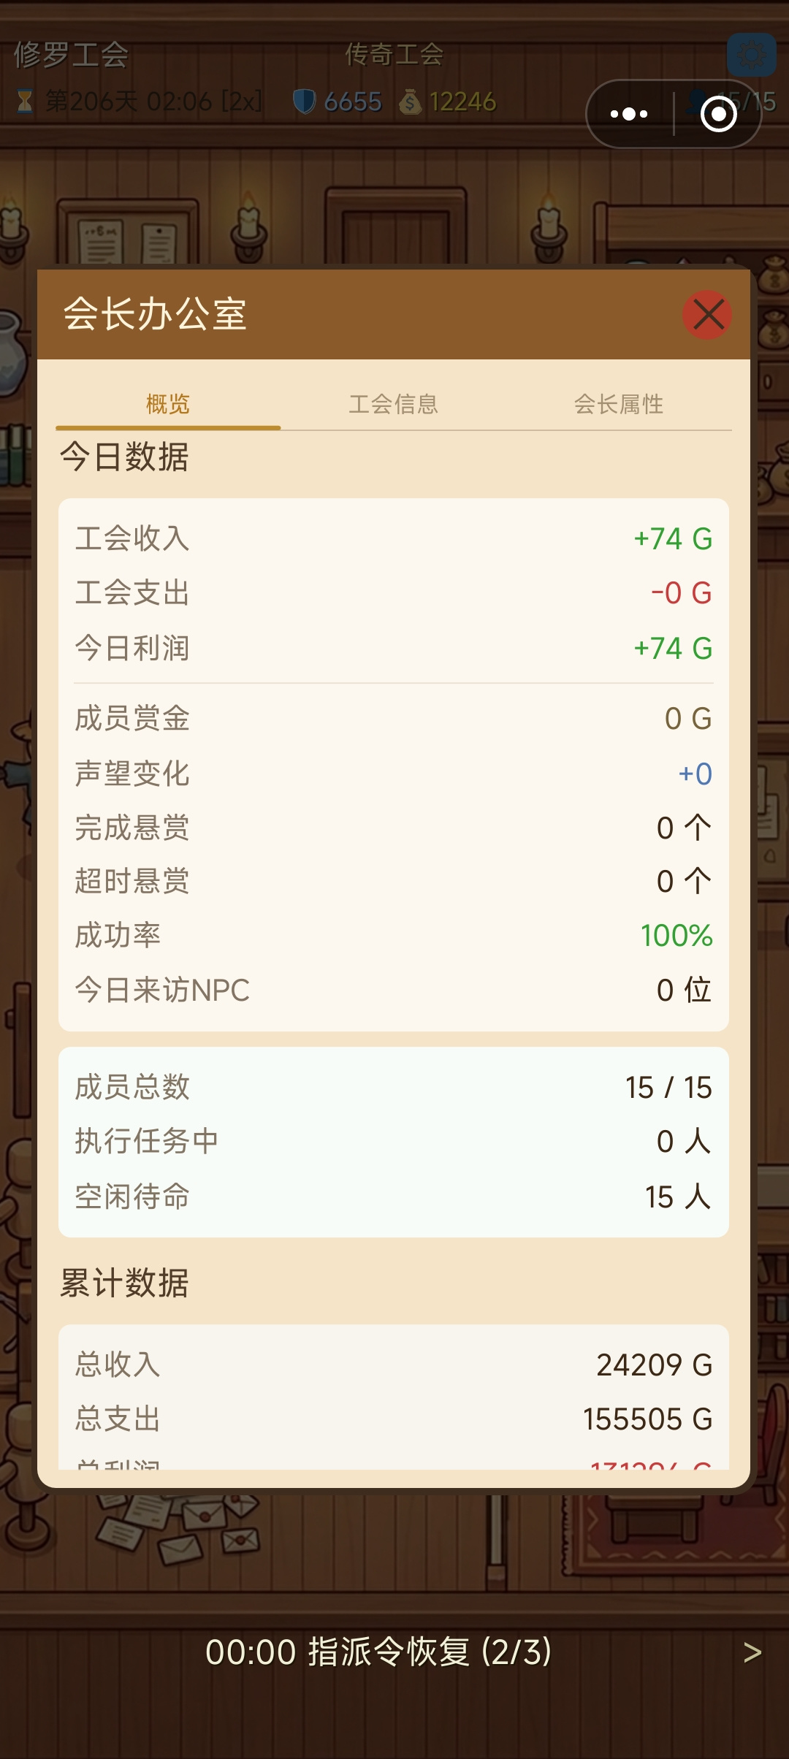Viewport: 789px width, 1759px height.
Task: Select the 总收入 24209 G row
Action: point(394,1365)
